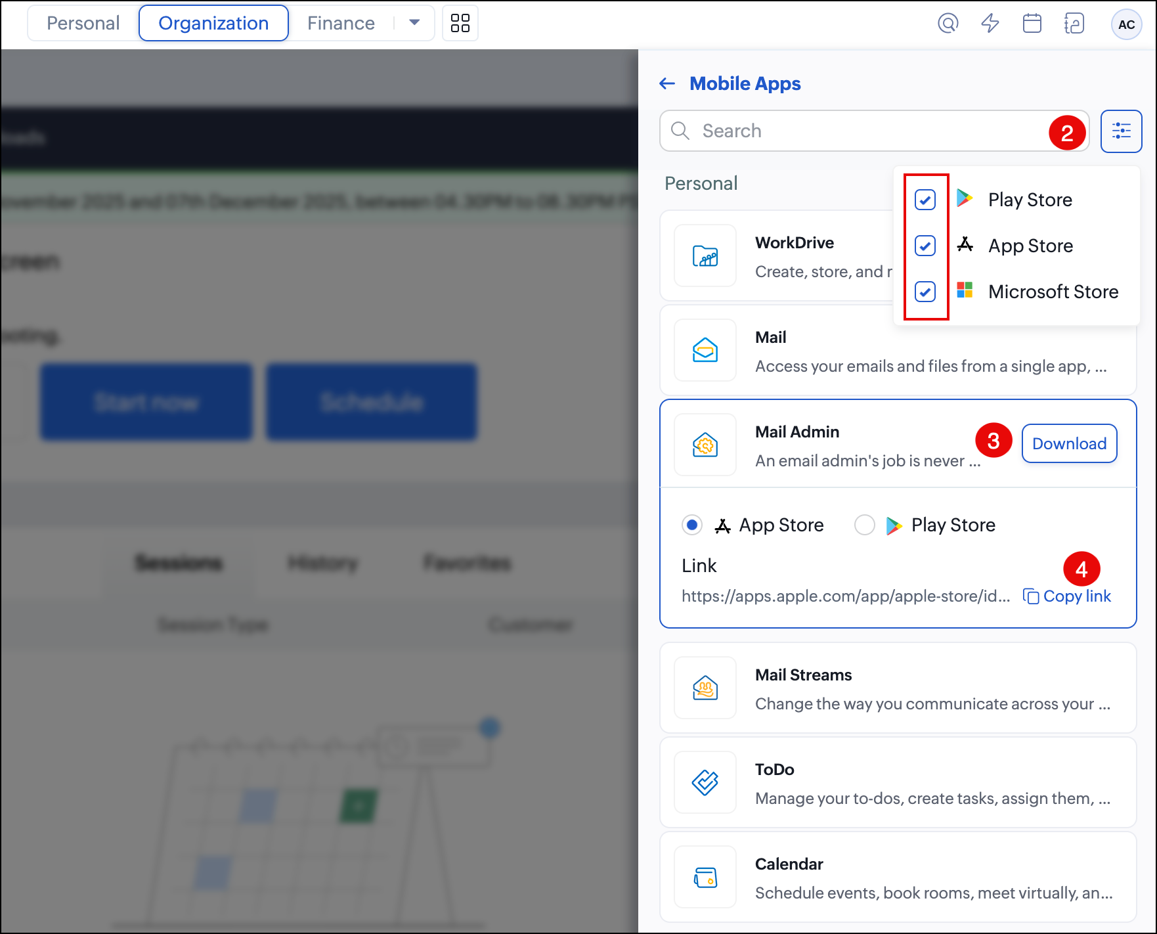The image size is (1157, 934).
Task: Click the Start now button
Action: (146, 401)
